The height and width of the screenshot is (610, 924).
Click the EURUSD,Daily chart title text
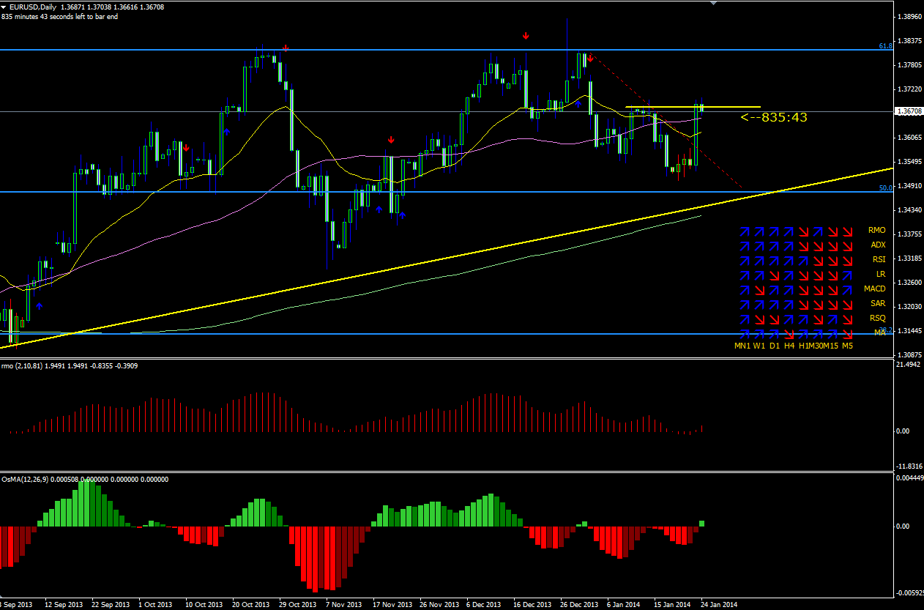34,6
